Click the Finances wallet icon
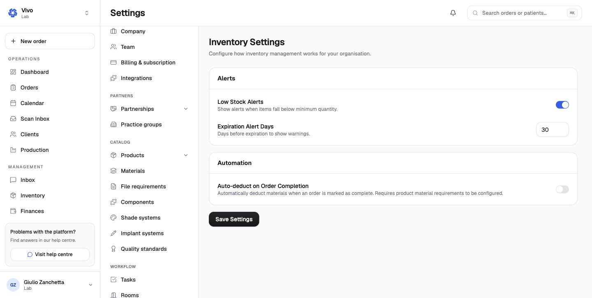The image size is (592, 298). [13, 211]
